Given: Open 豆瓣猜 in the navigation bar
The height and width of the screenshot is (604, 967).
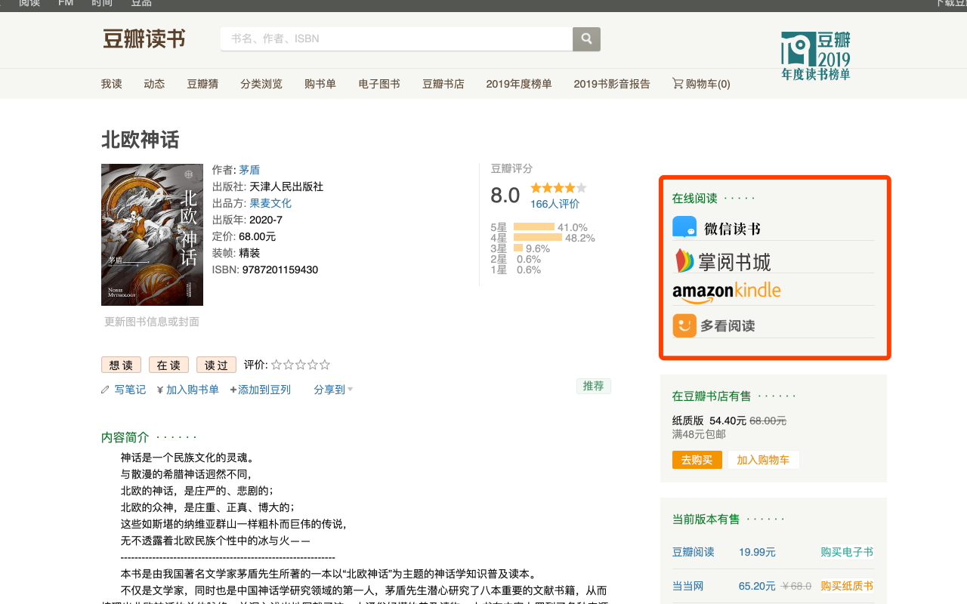Looking at the screenshot, I should click(202, 84).
